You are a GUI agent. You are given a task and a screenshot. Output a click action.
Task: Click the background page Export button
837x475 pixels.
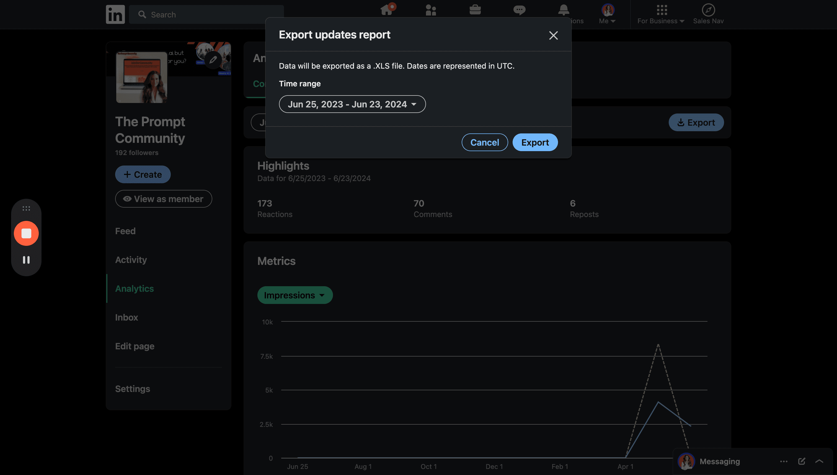(696, 122)
